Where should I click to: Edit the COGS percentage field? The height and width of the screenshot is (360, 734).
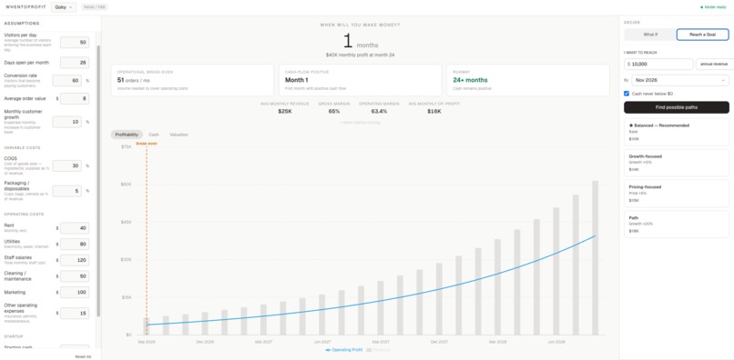[x=67, y=166]
